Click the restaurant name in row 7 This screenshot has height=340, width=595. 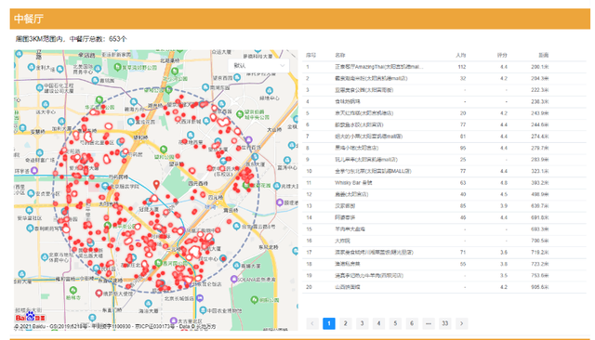(x=369, y=137)
